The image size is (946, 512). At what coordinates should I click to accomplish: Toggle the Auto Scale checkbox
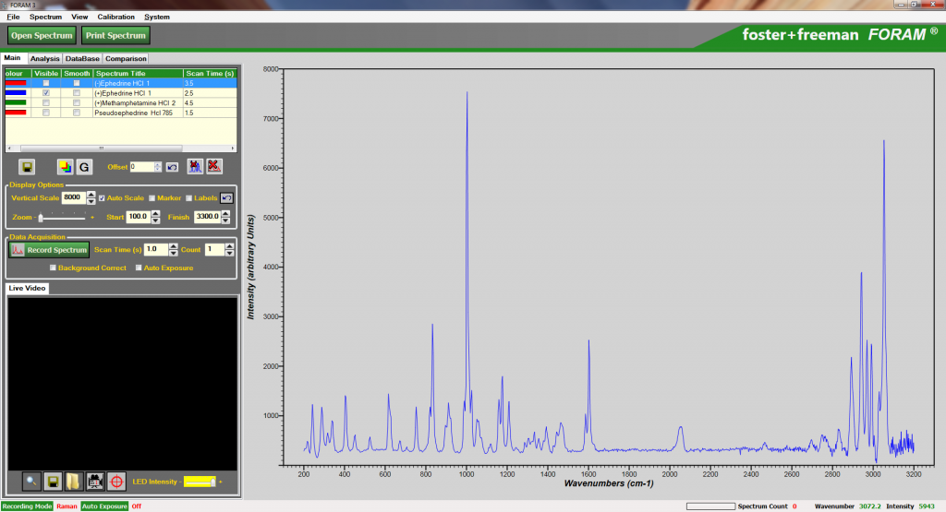tap(103, 198)
